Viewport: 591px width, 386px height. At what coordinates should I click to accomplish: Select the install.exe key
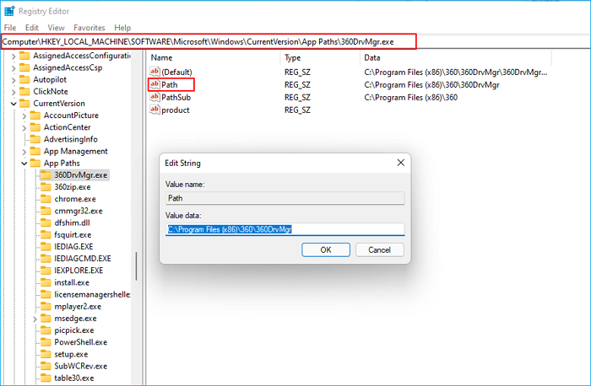tap(72, 282)
